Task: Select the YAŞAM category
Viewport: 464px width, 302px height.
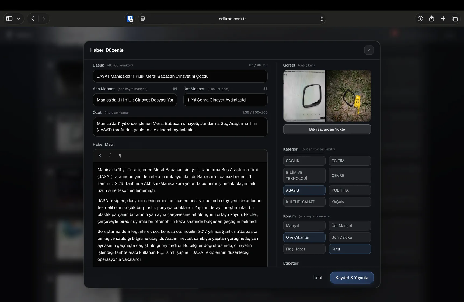Action: [x=350, y=202]
